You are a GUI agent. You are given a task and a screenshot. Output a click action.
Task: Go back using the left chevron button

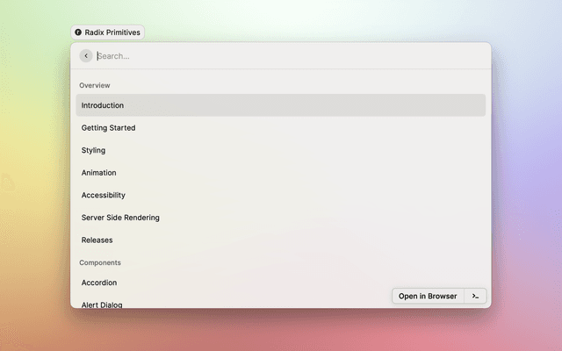click(x=86, y=56)
